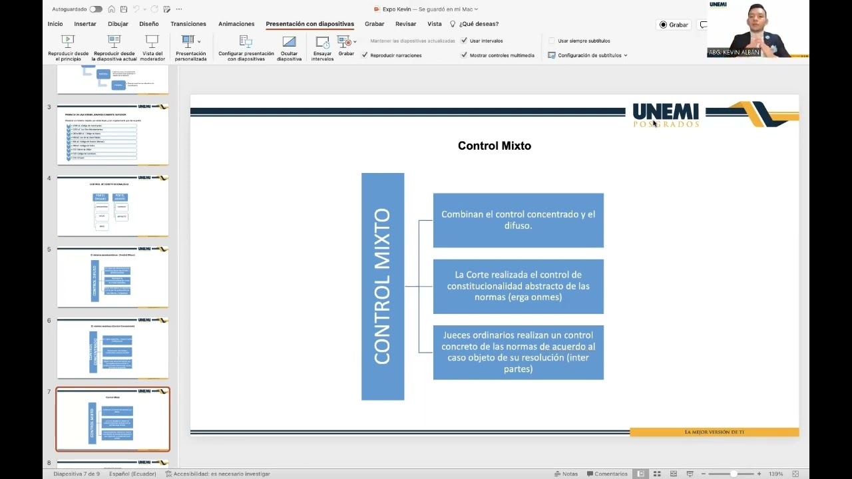The image size is (852, 479).
Task: Zoom in with the plus button
Action: (x=759, y=474)
